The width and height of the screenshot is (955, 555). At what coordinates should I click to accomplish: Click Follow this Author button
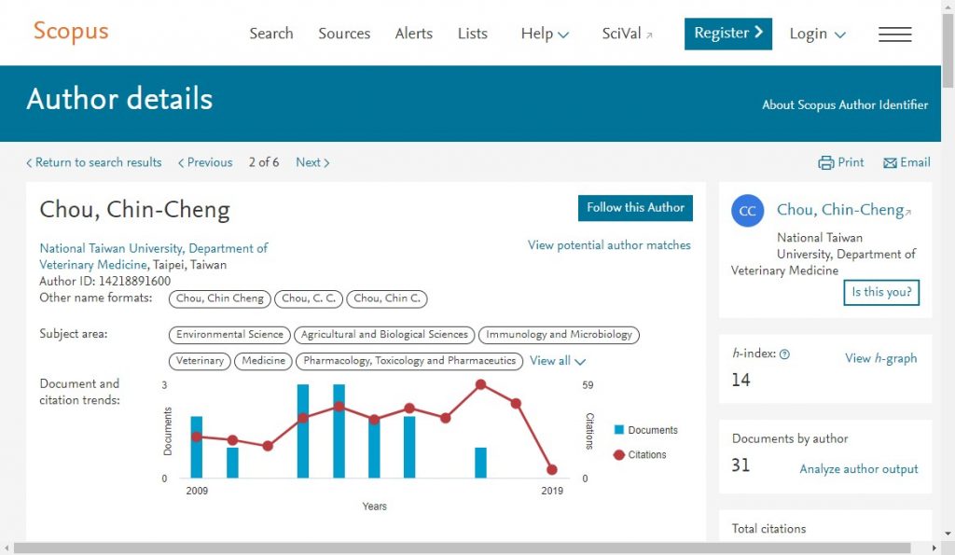click(635, 208)
